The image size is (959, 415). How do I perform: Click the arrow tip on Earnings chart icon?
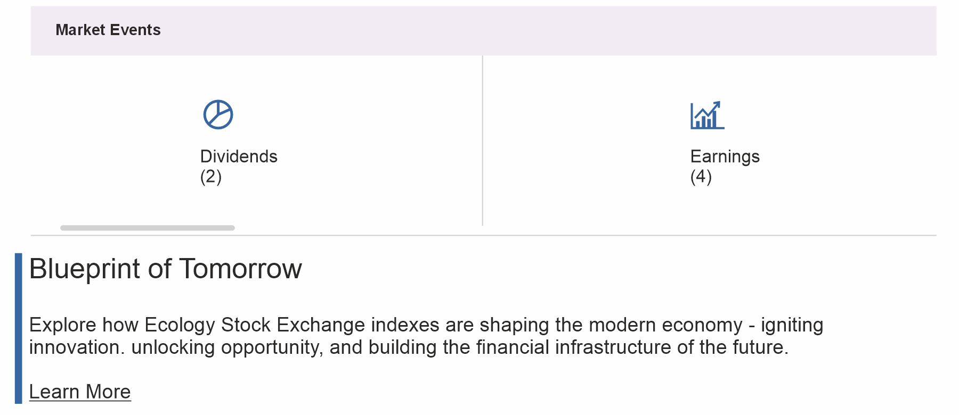coord(717,104)
